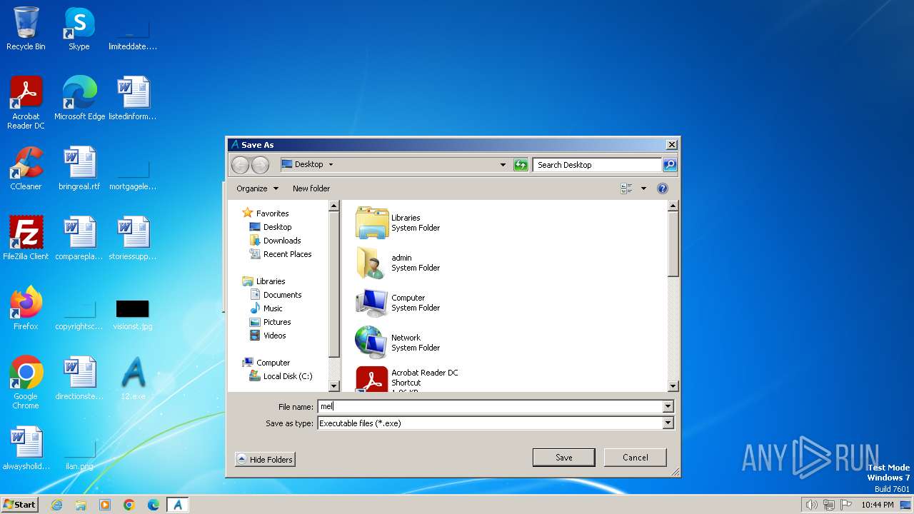Select the Computer system folder item

coord(398,303)
